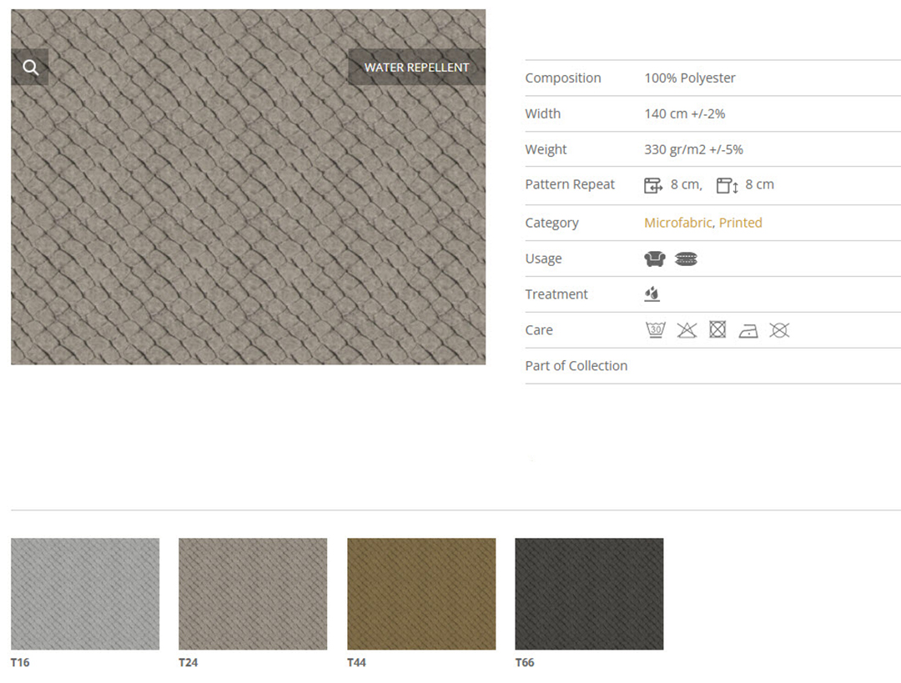Click the WATER REPELLENT badge
901x683 pixels.
pos(416,68)
